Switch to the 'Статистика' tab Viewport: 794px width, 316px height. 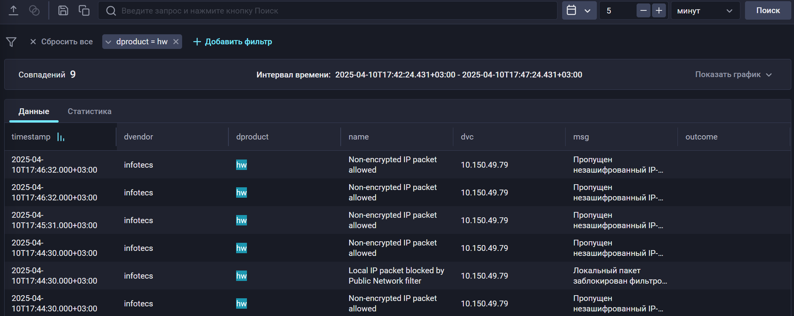coord(90,111)
